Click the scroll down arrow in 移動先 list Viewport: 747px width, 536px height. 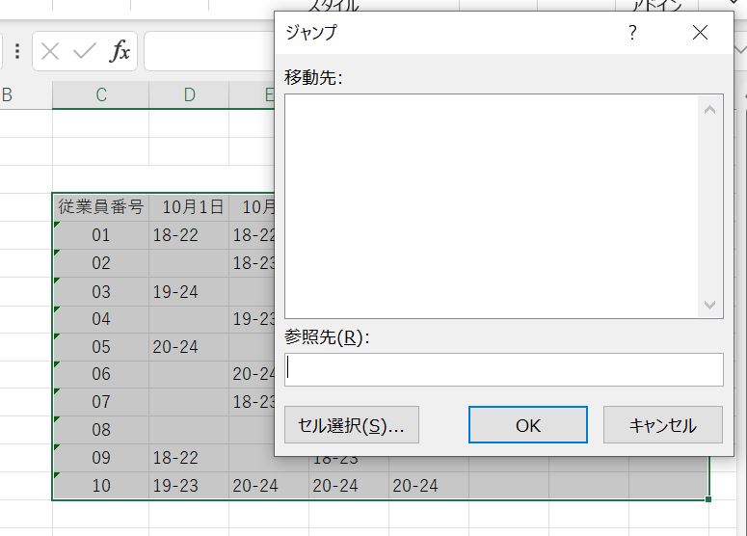click(x=710, y=305)
